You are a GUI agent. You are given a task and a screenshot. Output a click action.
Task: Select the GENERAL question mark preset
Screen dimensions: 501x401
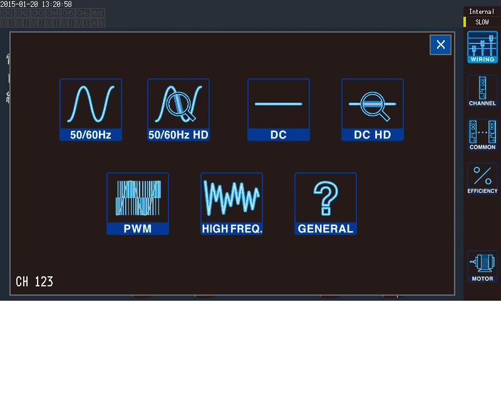(x=326, y=204)
